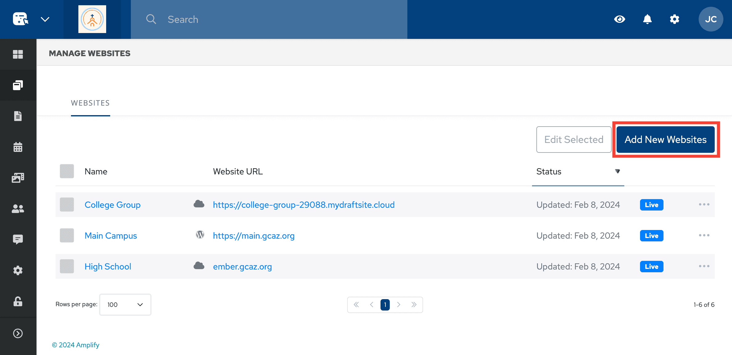Switch to the WEBSITES tab

click(90, 103)
